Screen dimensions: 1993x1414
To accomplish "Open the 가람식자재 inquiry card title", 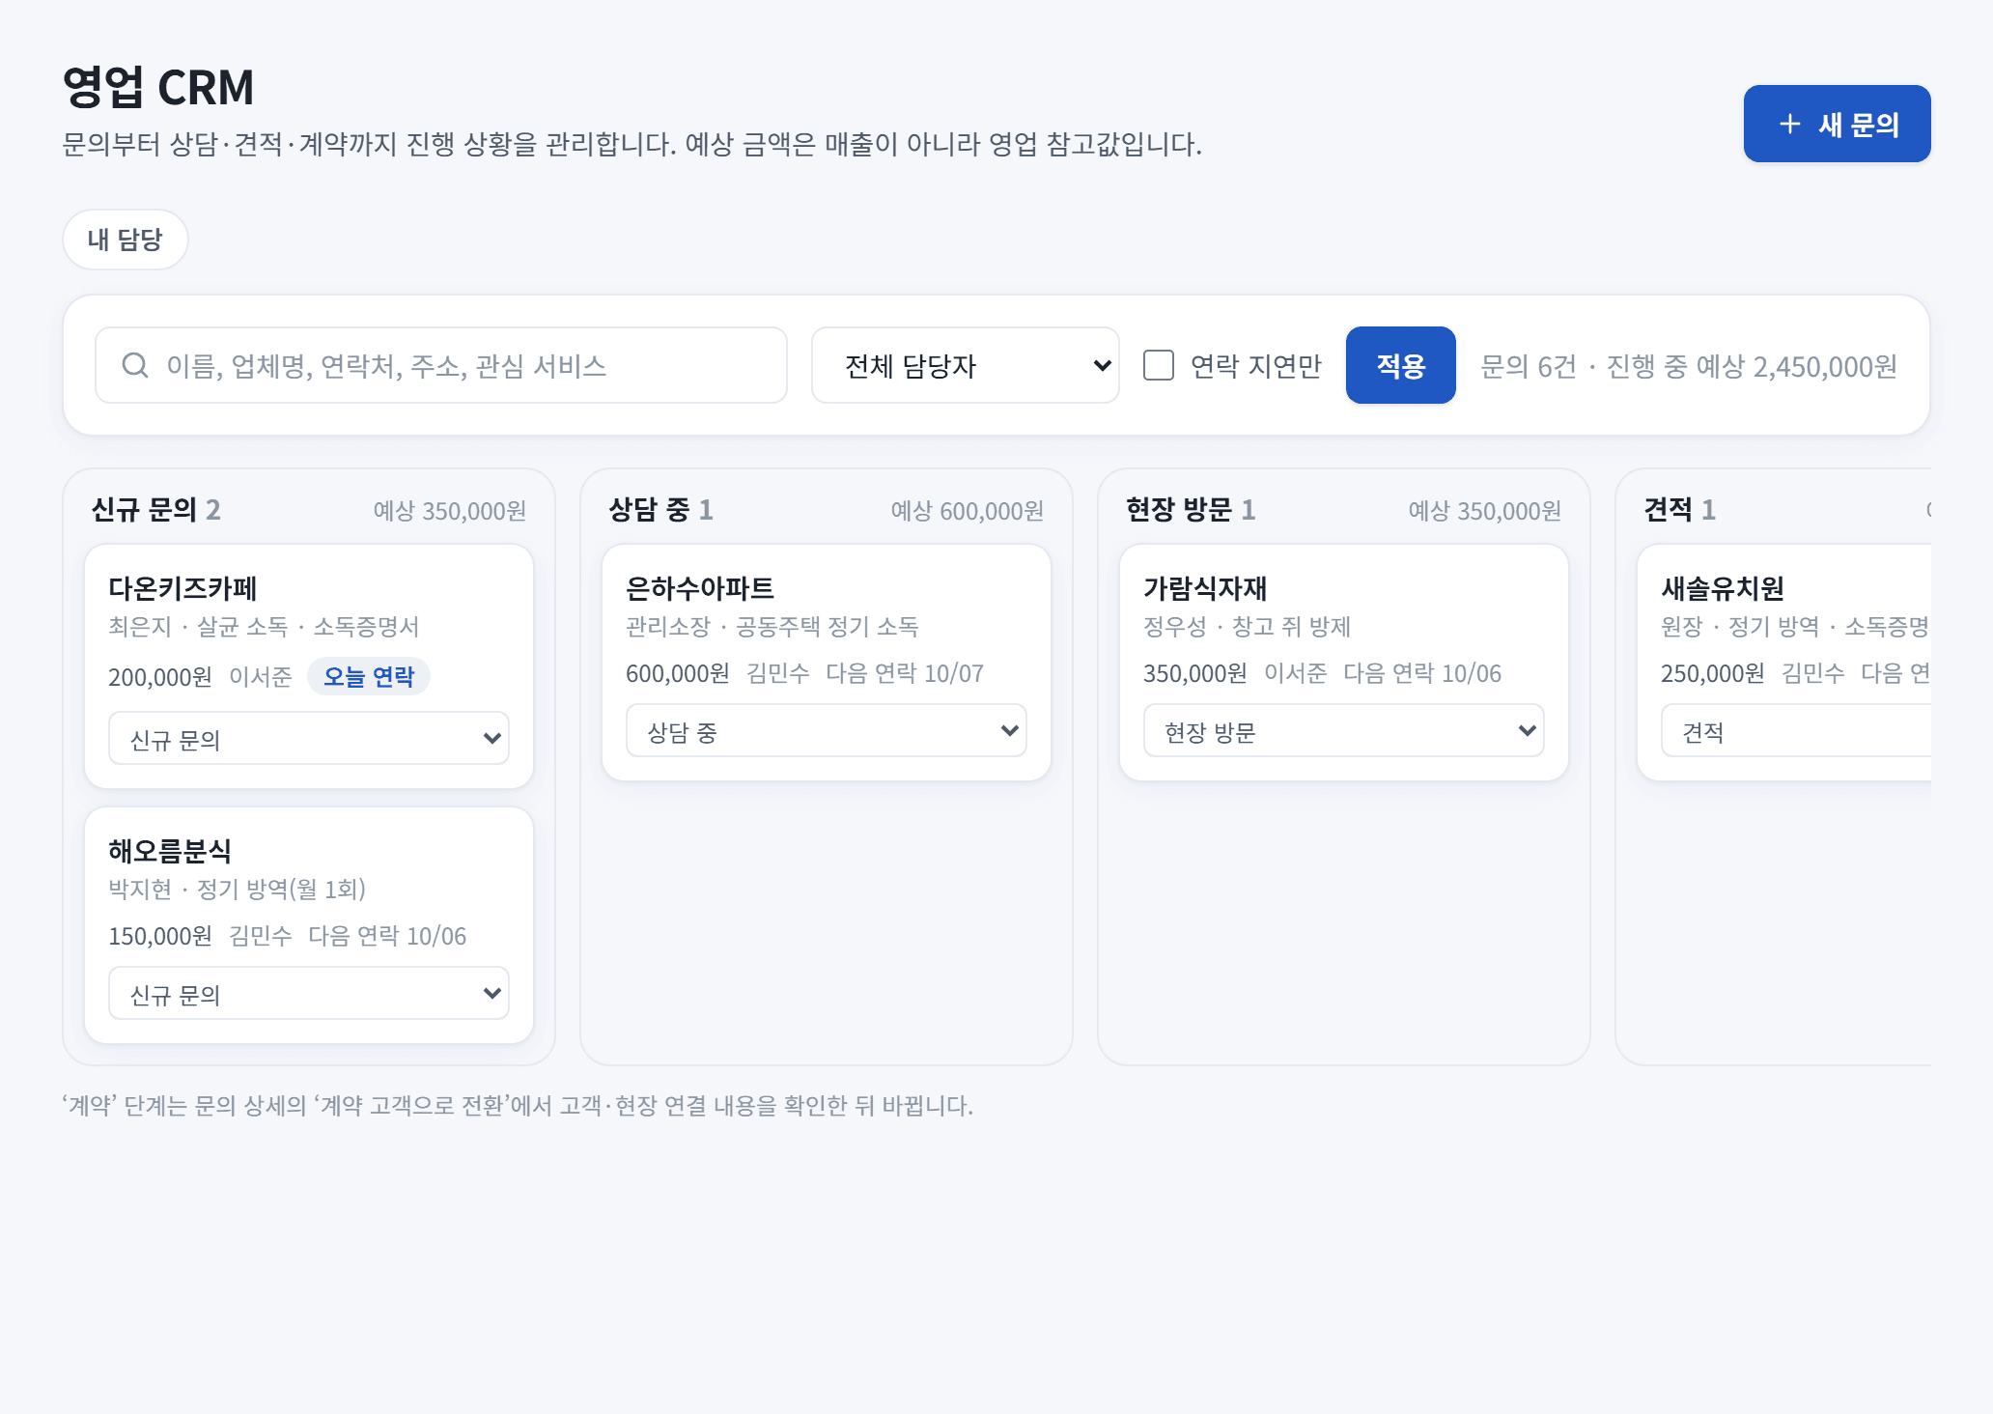I will 1205,588.
